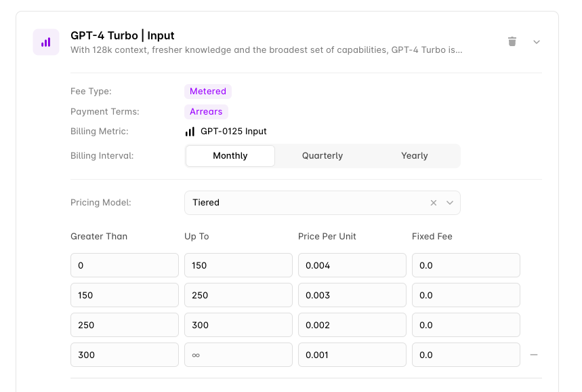The image size is (582, 392).
Task: Select the Quarterly billing interval
Action: tap(322, 155)
